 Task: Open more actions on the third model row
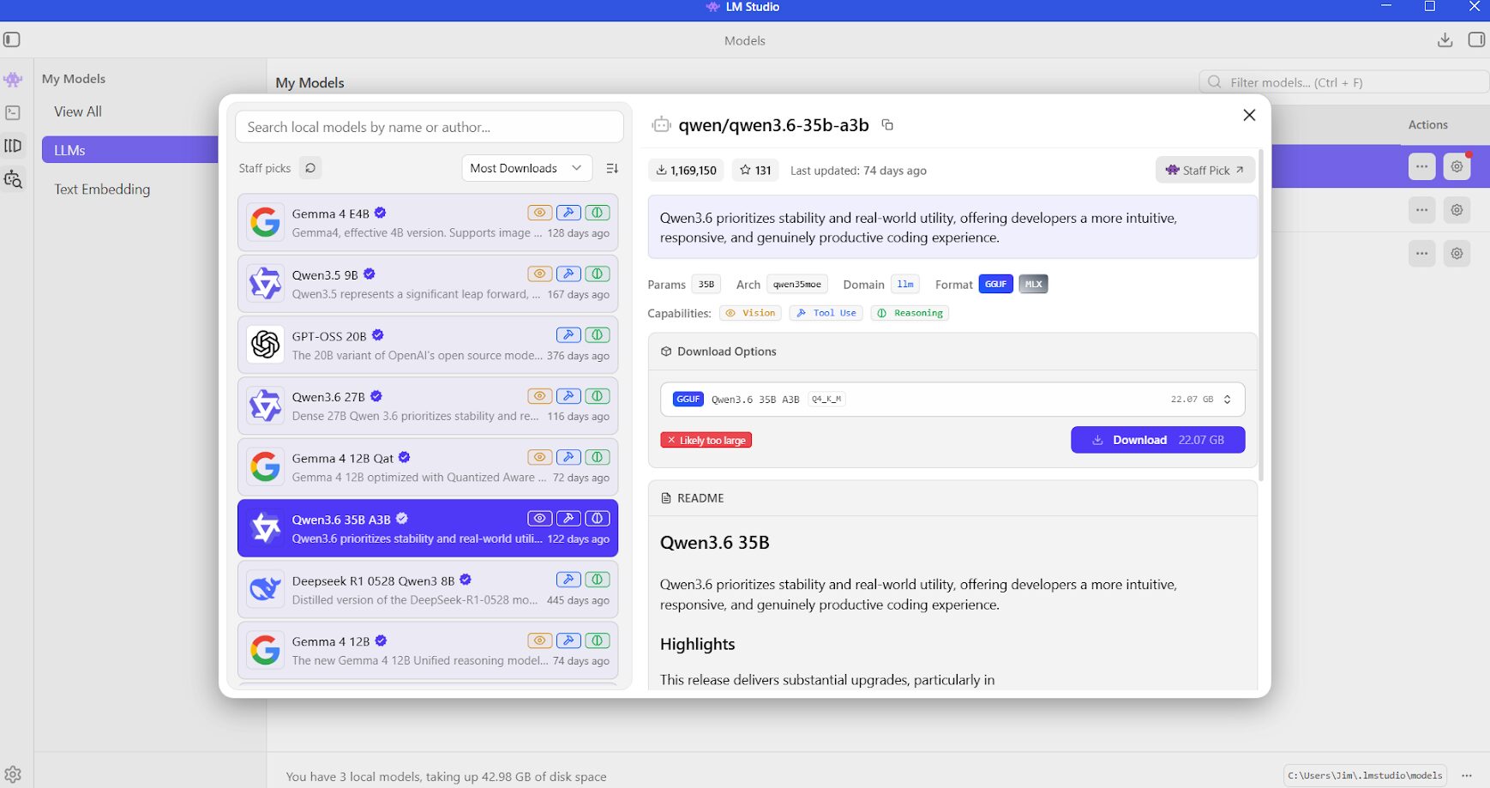[1421, 253]
